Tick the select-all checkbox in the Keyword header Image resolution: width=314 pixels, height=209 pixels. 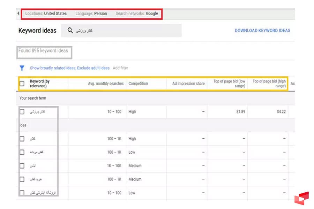[x=22, y=84]
